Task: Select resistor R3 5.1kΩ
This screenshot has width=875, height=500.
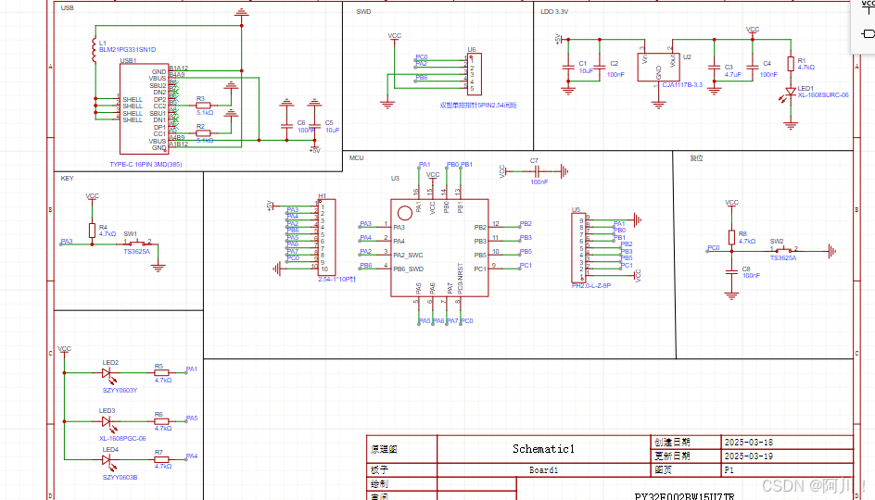Action: pyautogui.click(x=203, y=105)
